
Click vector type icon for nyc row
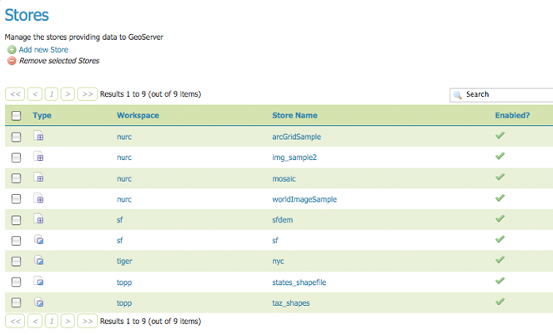coord(39,261)
